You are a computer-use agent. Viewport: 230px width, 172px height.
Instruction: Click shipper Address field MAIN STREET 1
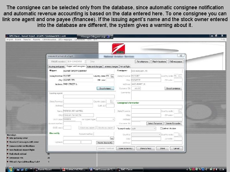tap(89, 84)
